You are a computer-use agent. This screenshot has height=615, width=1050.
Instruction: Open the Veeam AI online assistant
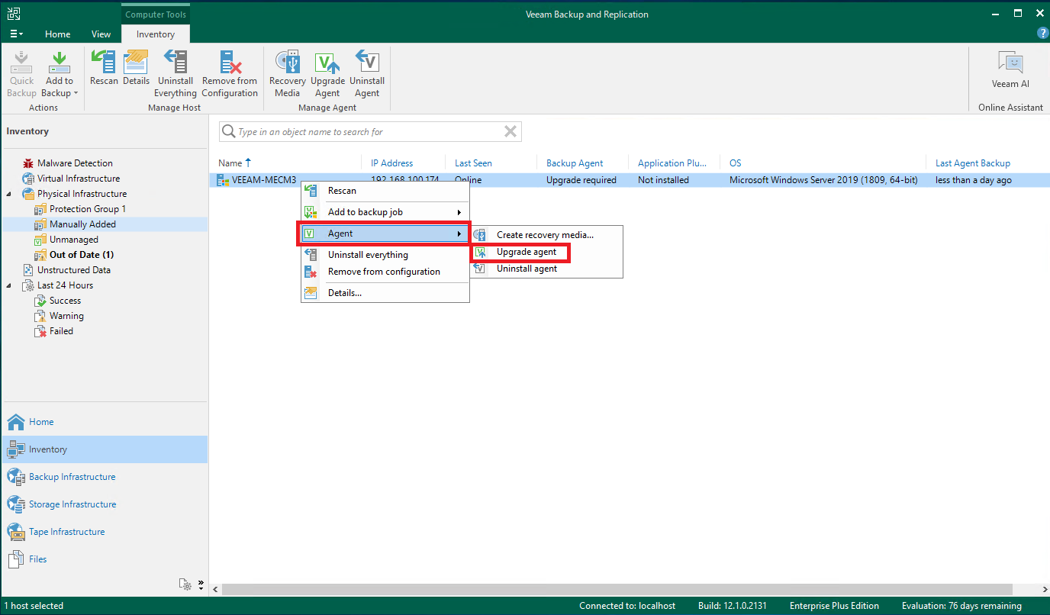[x=1010, y=71]
